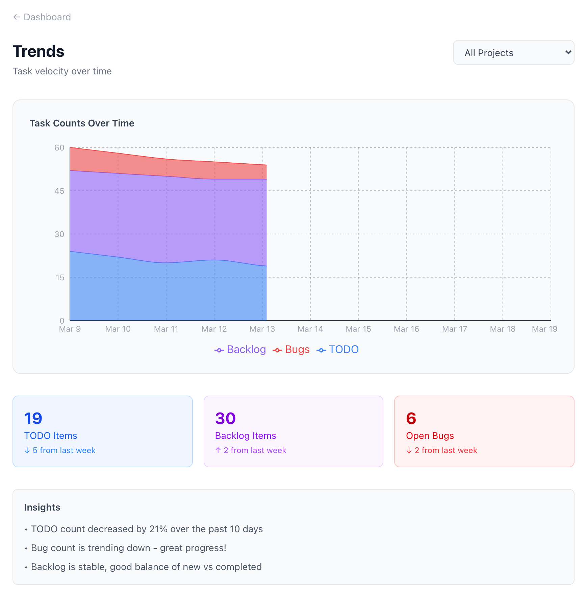The height and width of the screenshot is (612, 584).
Task: Click the Mar 13 label on the x-axis
Action: point(262,328)
